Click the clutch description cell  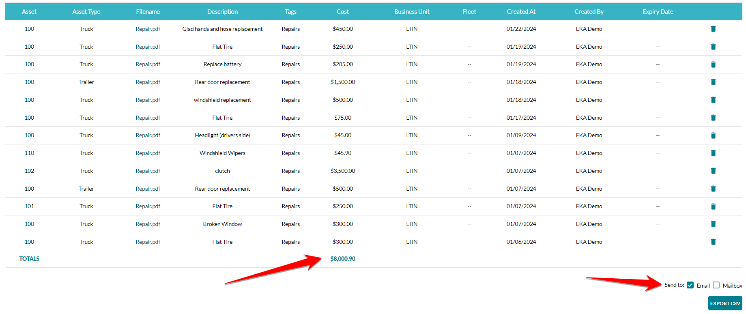[x=222, y=171]
